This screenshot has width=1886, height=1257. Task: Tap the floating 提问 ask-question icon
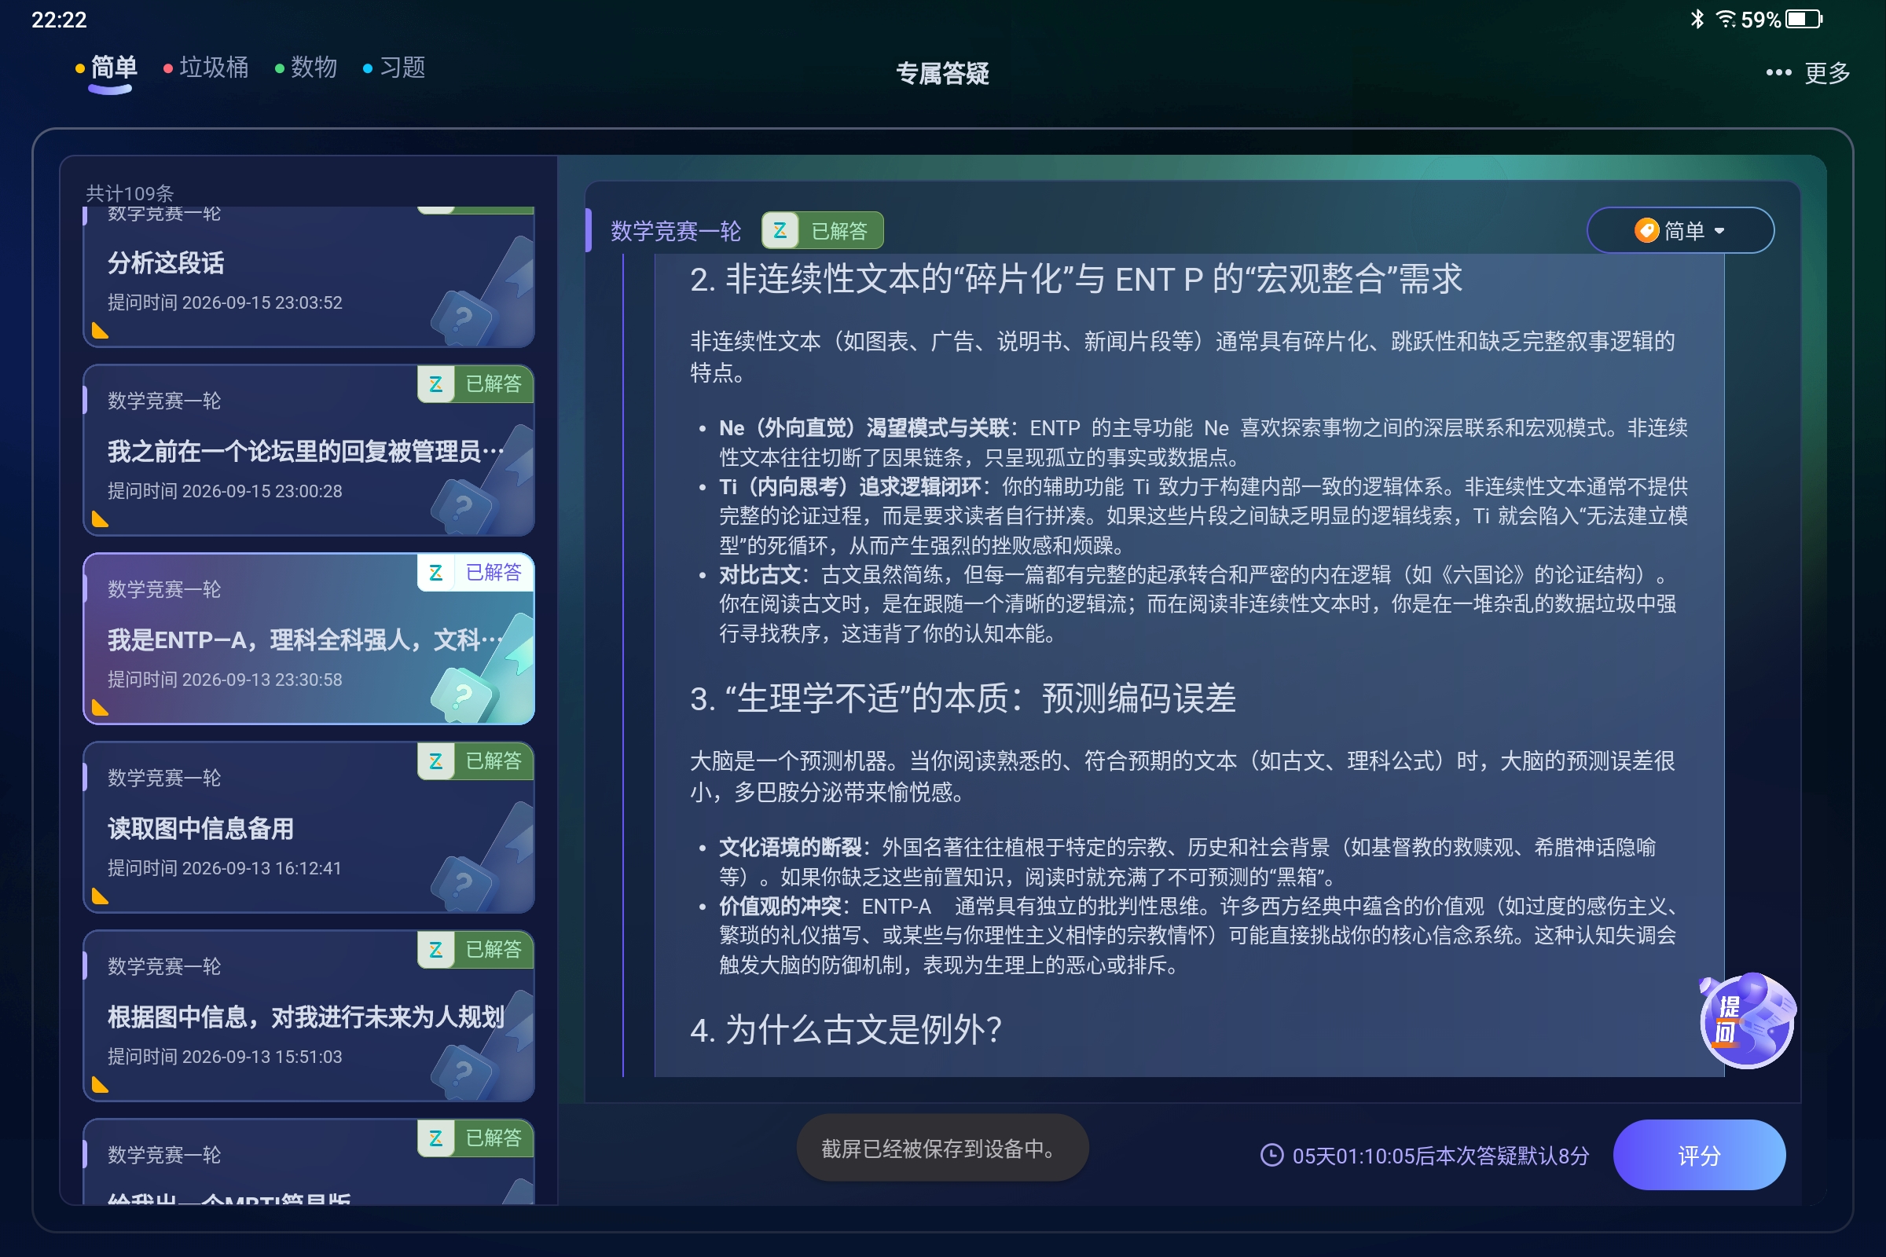(1746, 1021)
